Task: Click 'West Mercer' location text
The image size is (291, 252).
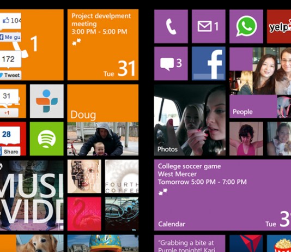Action: [177, 174]
